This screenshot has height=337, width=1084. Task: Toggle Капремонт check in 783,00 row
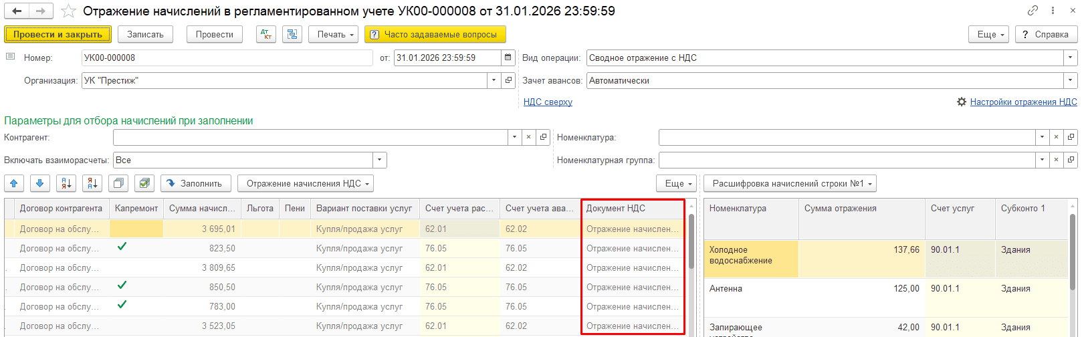[122, 305]
